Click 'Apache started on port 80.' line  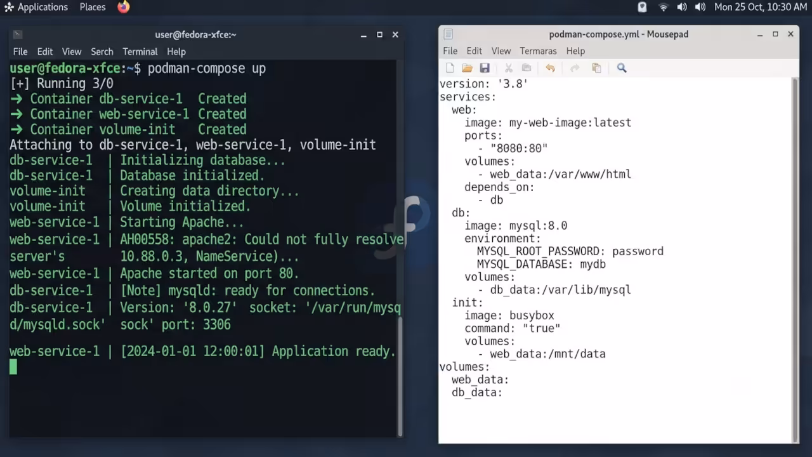[154, 274]
